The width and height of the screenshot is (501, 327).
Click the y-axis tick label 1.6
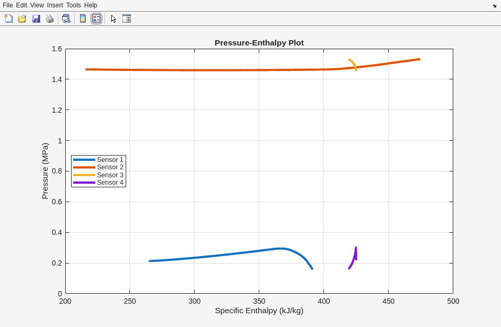click(x=57, y=49)
